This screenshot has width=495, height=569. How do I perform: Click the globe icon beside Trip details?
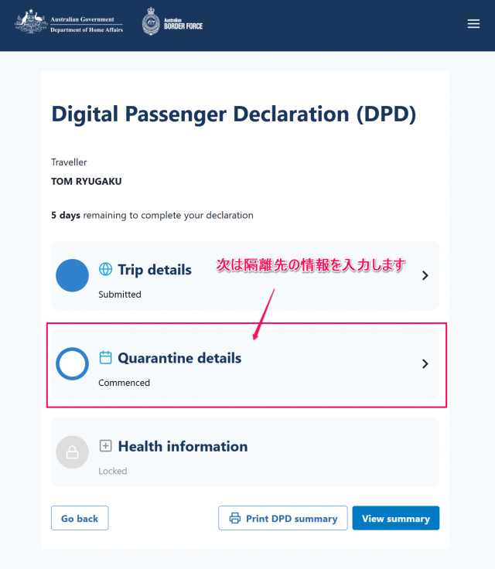(x=106, y=269)
